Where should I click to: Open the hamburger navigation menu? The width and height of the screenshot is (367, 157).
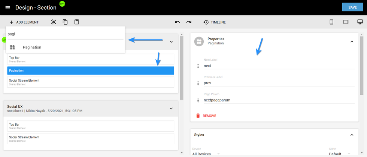point(7,8)
